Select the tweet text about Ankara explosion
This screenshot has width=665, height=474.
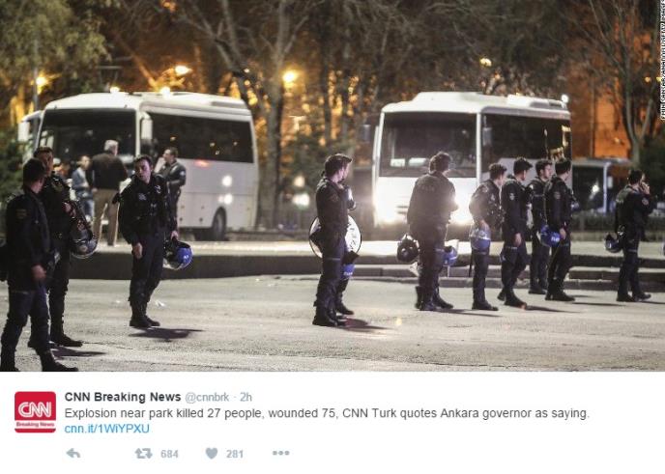coord(327,413)
